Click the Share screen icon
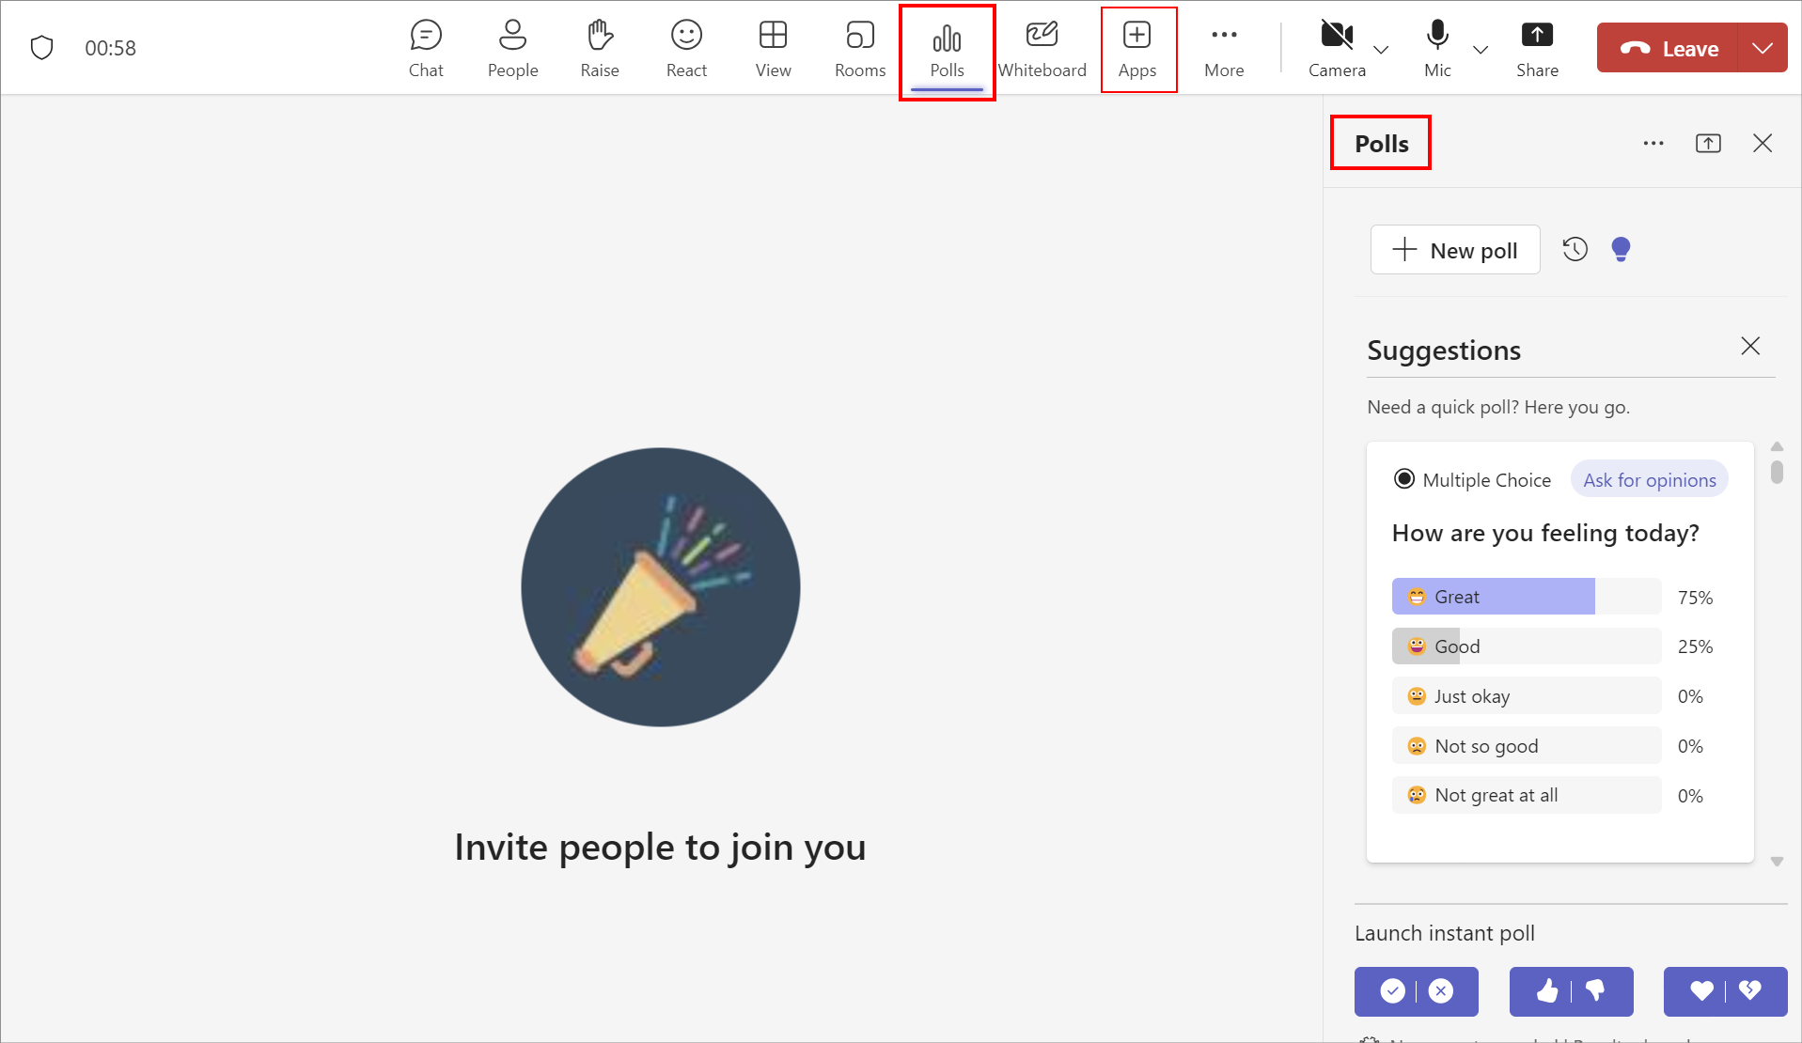This screenshot has width=1802, height=1043. click(x=1537, y=49)
